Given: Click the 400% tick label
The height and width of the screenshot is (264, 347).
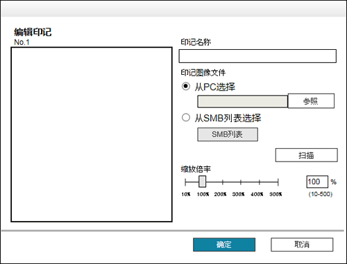Looking at the screenshot, I should pyautogui.click(x=257, y=194).
